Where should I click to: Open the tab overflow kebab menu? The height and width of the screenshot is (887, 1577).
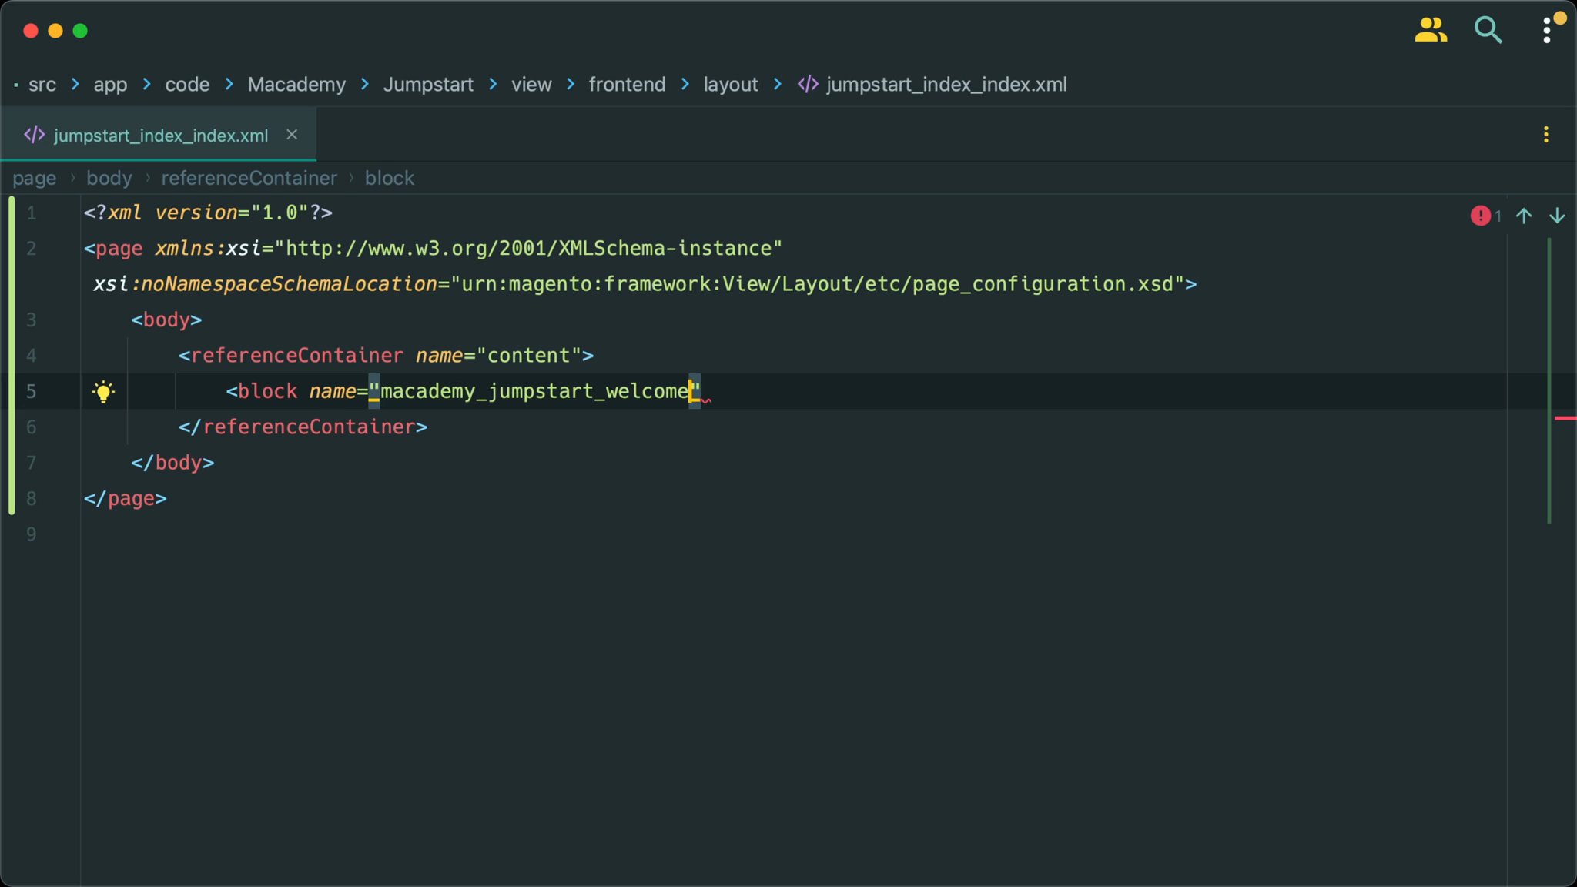coord(1547,135)
